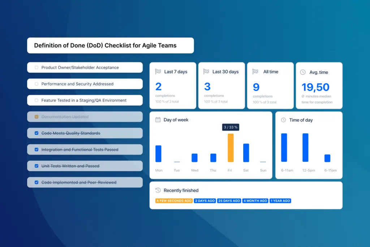This screenshot has height=247, width=370.
Task: Click the 6-11pm bar in Time of day
Action: tap(327, 158)
